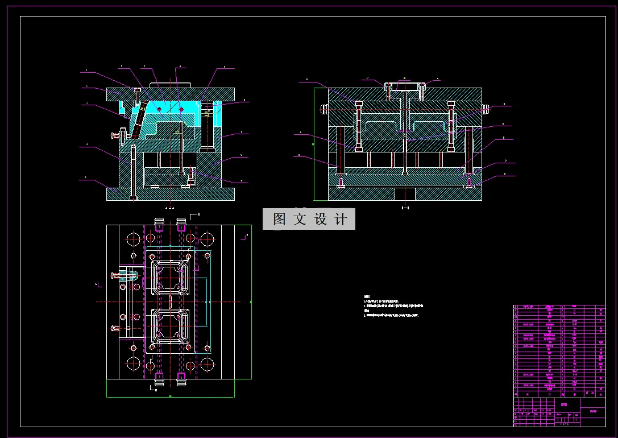Click section marker B above the plan view
Screen dimensions: 618x438
195,216
